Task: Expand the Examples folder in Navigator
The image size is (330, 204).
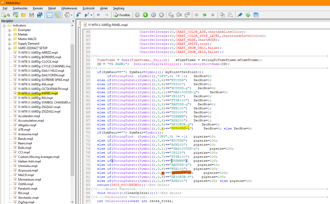Action: coord(10,30)
